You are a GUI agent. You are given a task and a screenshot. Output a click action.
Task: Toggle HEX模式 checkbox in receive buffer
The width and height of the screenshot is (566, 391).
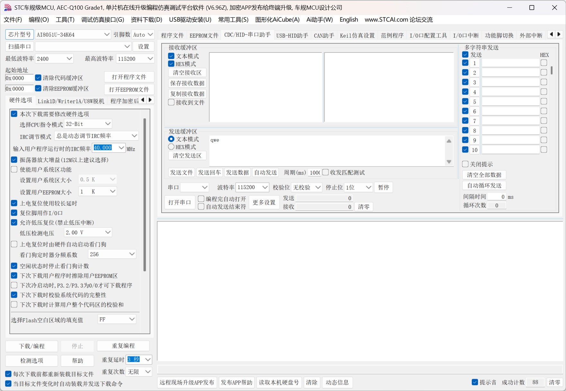[x=171, y=64]
